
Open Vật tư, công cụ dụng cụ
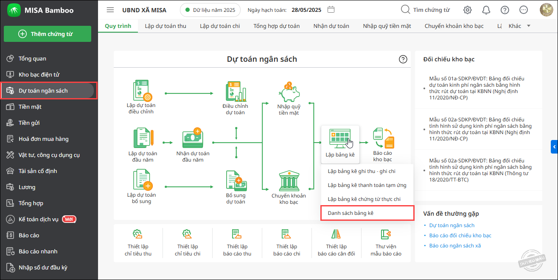[x=49, y=155]
